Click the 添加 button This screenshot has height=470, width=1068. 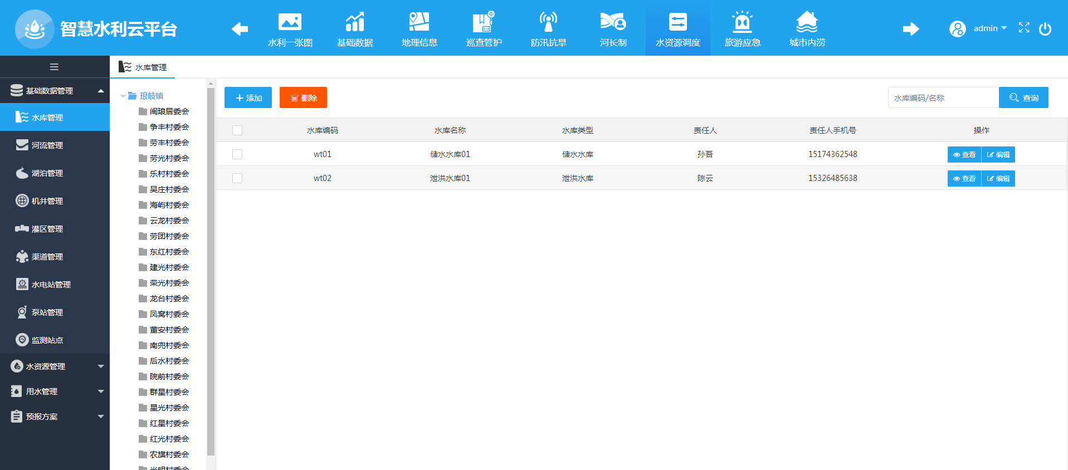(x=248, y=97)
